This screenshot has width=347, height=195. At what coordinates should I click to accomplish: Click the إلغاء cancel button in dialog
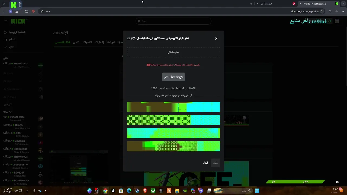[205, 163]
